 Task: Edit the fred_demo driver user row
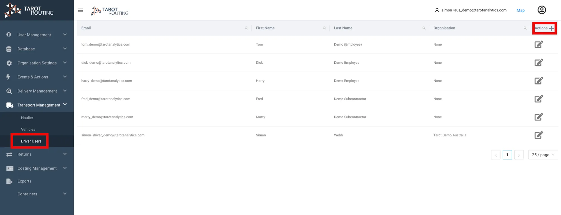539,99
